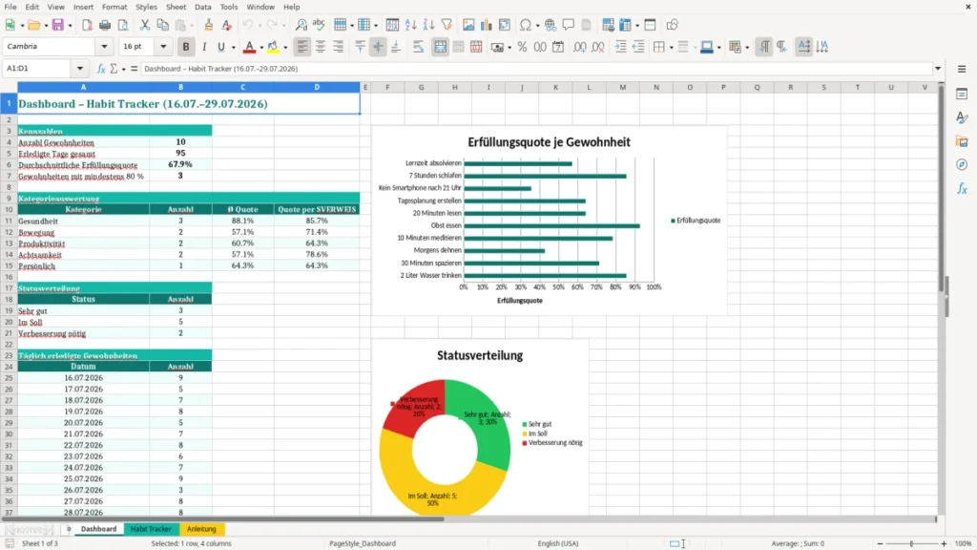Select row header 11
This screenshot has width=977, height=550.
(9, 221)
